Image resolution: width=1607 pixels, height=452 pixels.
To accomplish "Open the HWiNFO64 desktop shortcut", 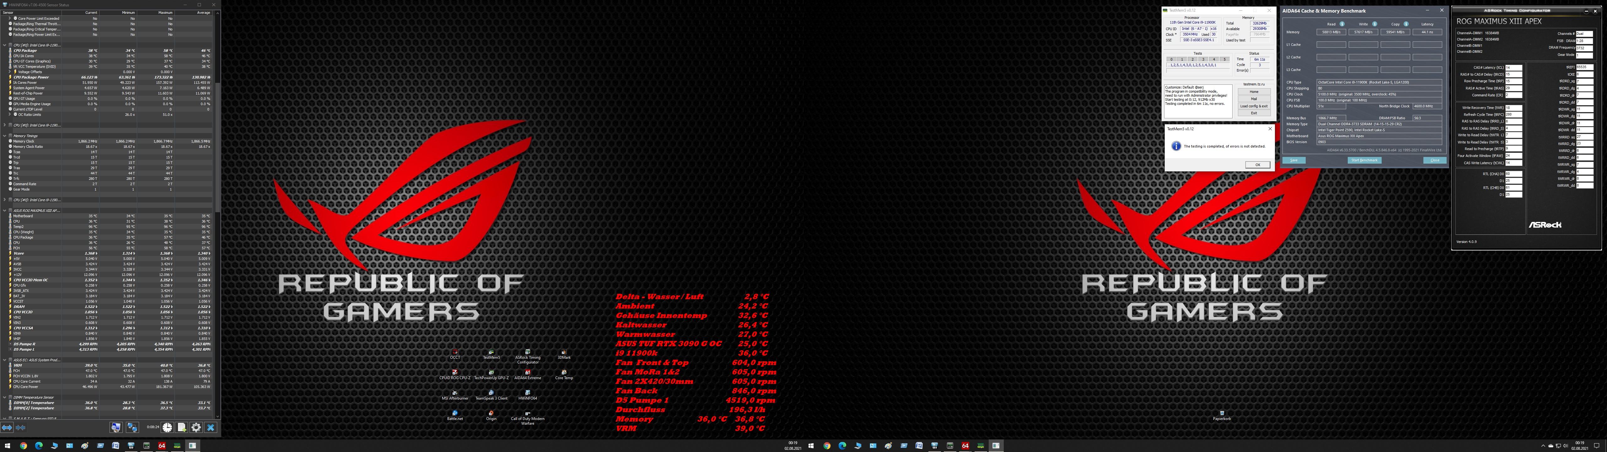I will [528, 395].
